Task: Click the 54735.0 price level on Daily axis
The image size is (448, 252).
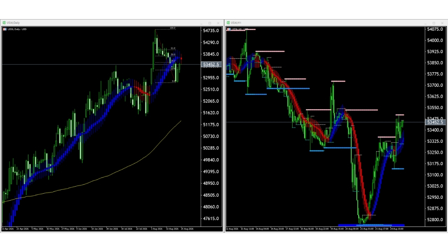Action: (x=211, y=31)
